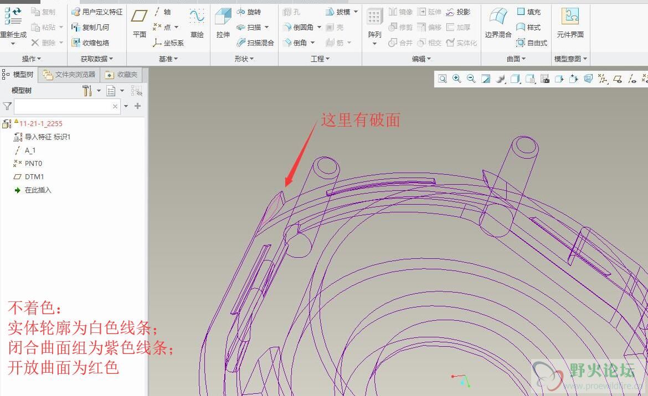Apply the Chamfer (倒角) tool
The height and width of the screenshot is (396, 648).
tap(295, 43)
